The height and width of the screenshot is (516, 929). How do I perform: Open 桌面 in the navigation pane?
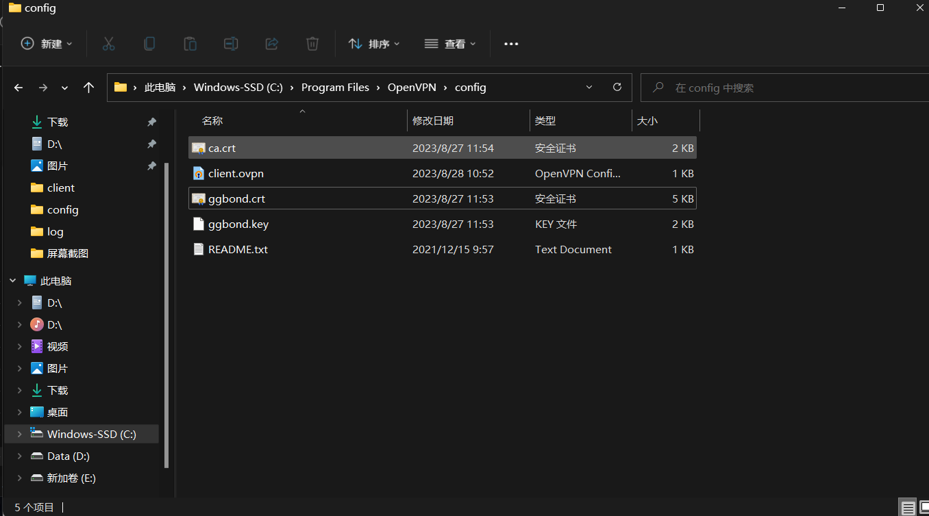(58, 412)
